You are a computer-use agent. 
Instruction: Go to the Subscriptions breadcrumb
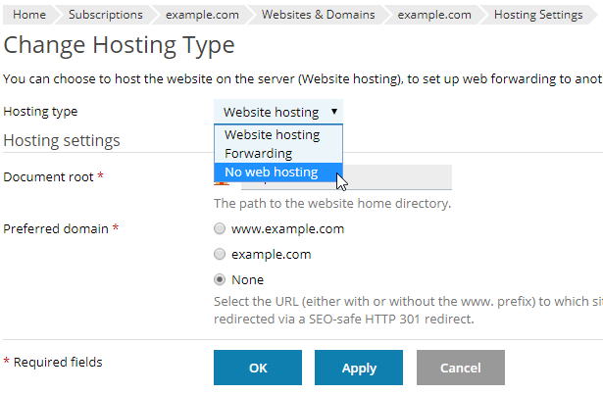pos(105,15)
